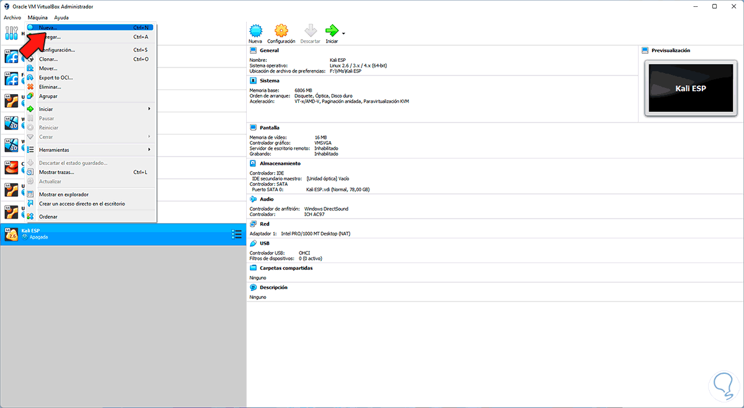Click the Nueva toolbar icon
Screen dimensions: 744x408
[x=255, y=31]
